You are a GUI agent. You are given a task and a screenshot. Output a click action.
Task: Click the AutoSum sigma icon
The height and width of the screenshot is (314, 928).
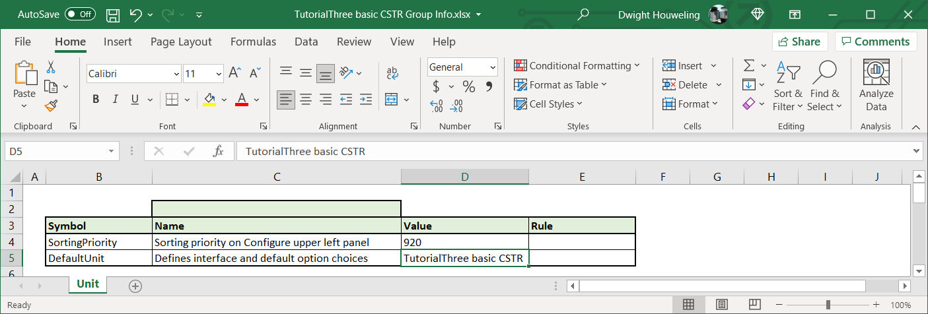click(x=749, y=66)
